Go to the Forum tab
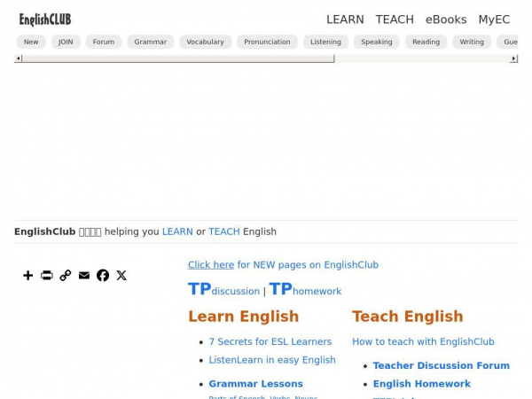Viewport: 532px width, 399px height. (x=104, y=42)
